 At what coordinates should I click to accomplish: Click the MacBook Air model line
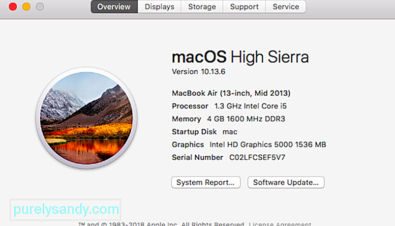tap(231, 93)
